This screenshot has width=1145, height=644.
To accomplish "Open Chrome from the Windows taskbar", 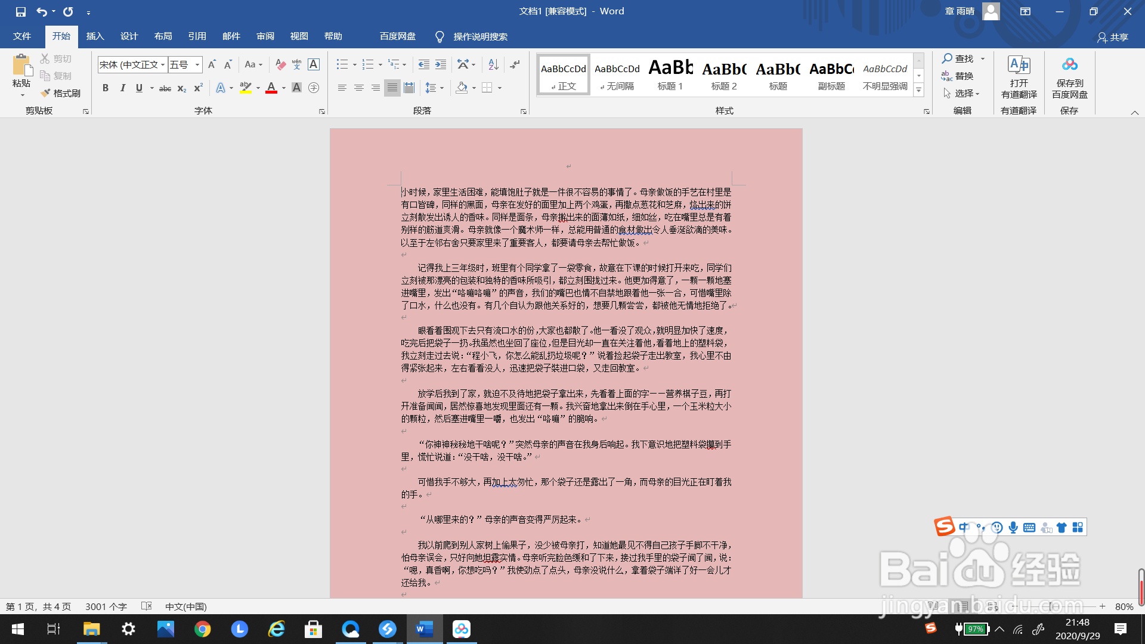I will [x=203, y=629].
